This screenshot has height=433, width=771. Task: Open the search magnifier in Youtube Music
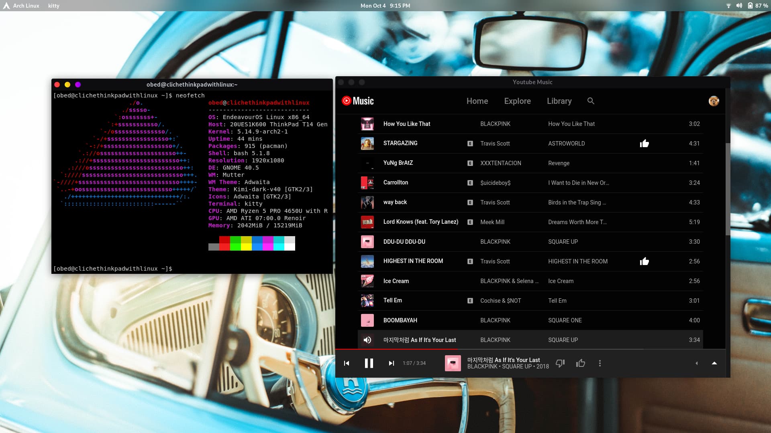click(591, 101)
